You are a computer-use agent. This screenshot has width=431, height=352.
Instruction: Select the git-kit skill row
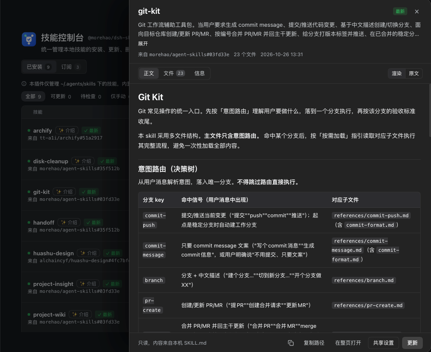pos(76,195)
